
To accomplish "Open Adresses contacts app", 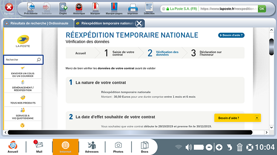I will 92,147.
